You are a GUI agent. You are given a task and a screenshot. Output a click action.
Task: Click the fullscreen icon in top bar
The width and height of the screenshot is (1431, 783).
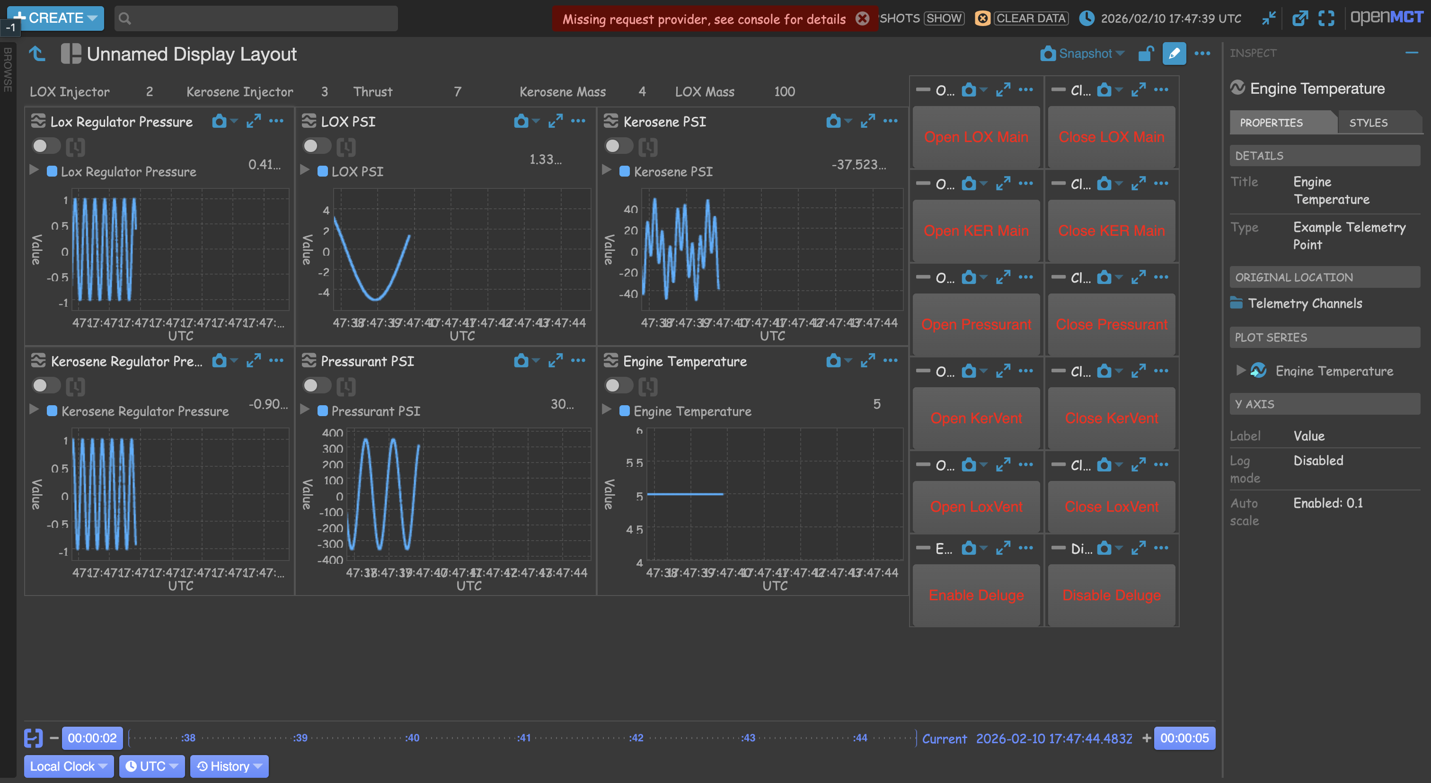[x=1326, y=18]
